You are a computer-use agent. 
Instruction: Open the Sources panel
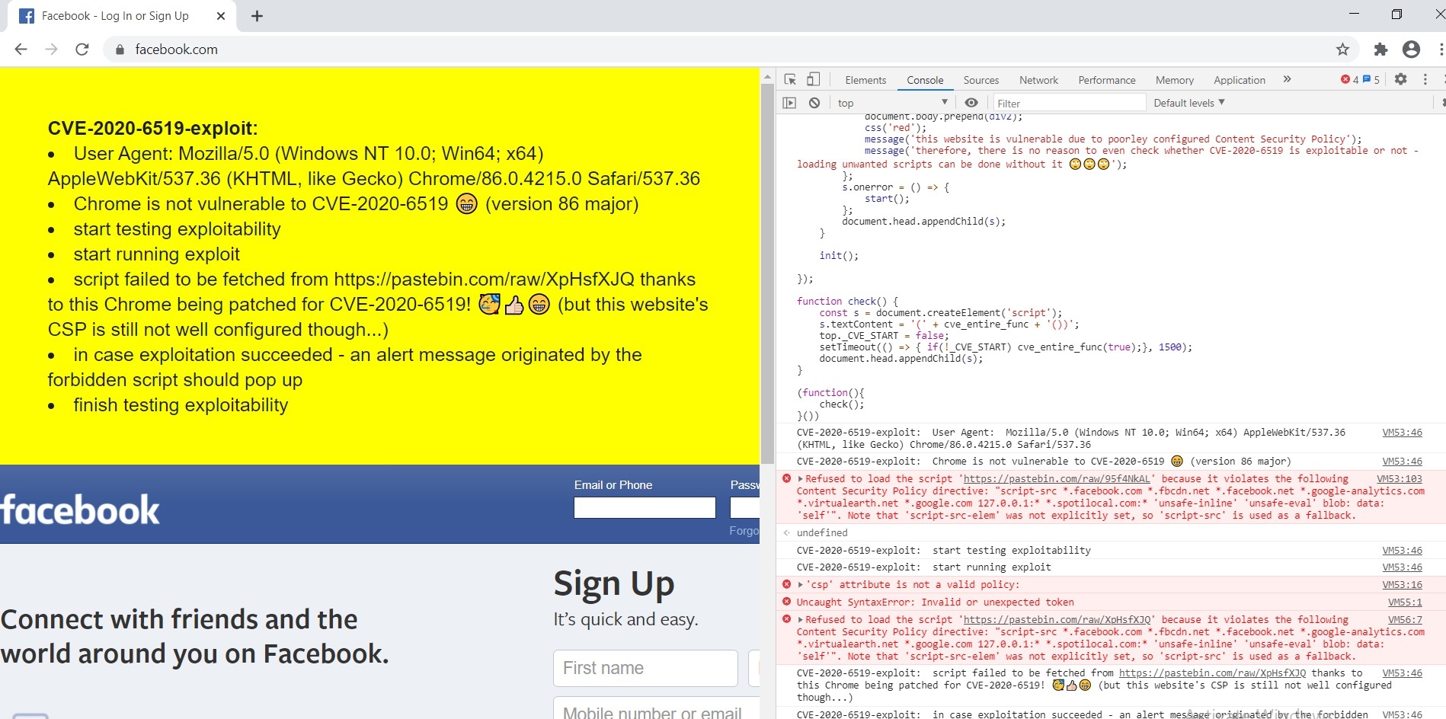981,80
